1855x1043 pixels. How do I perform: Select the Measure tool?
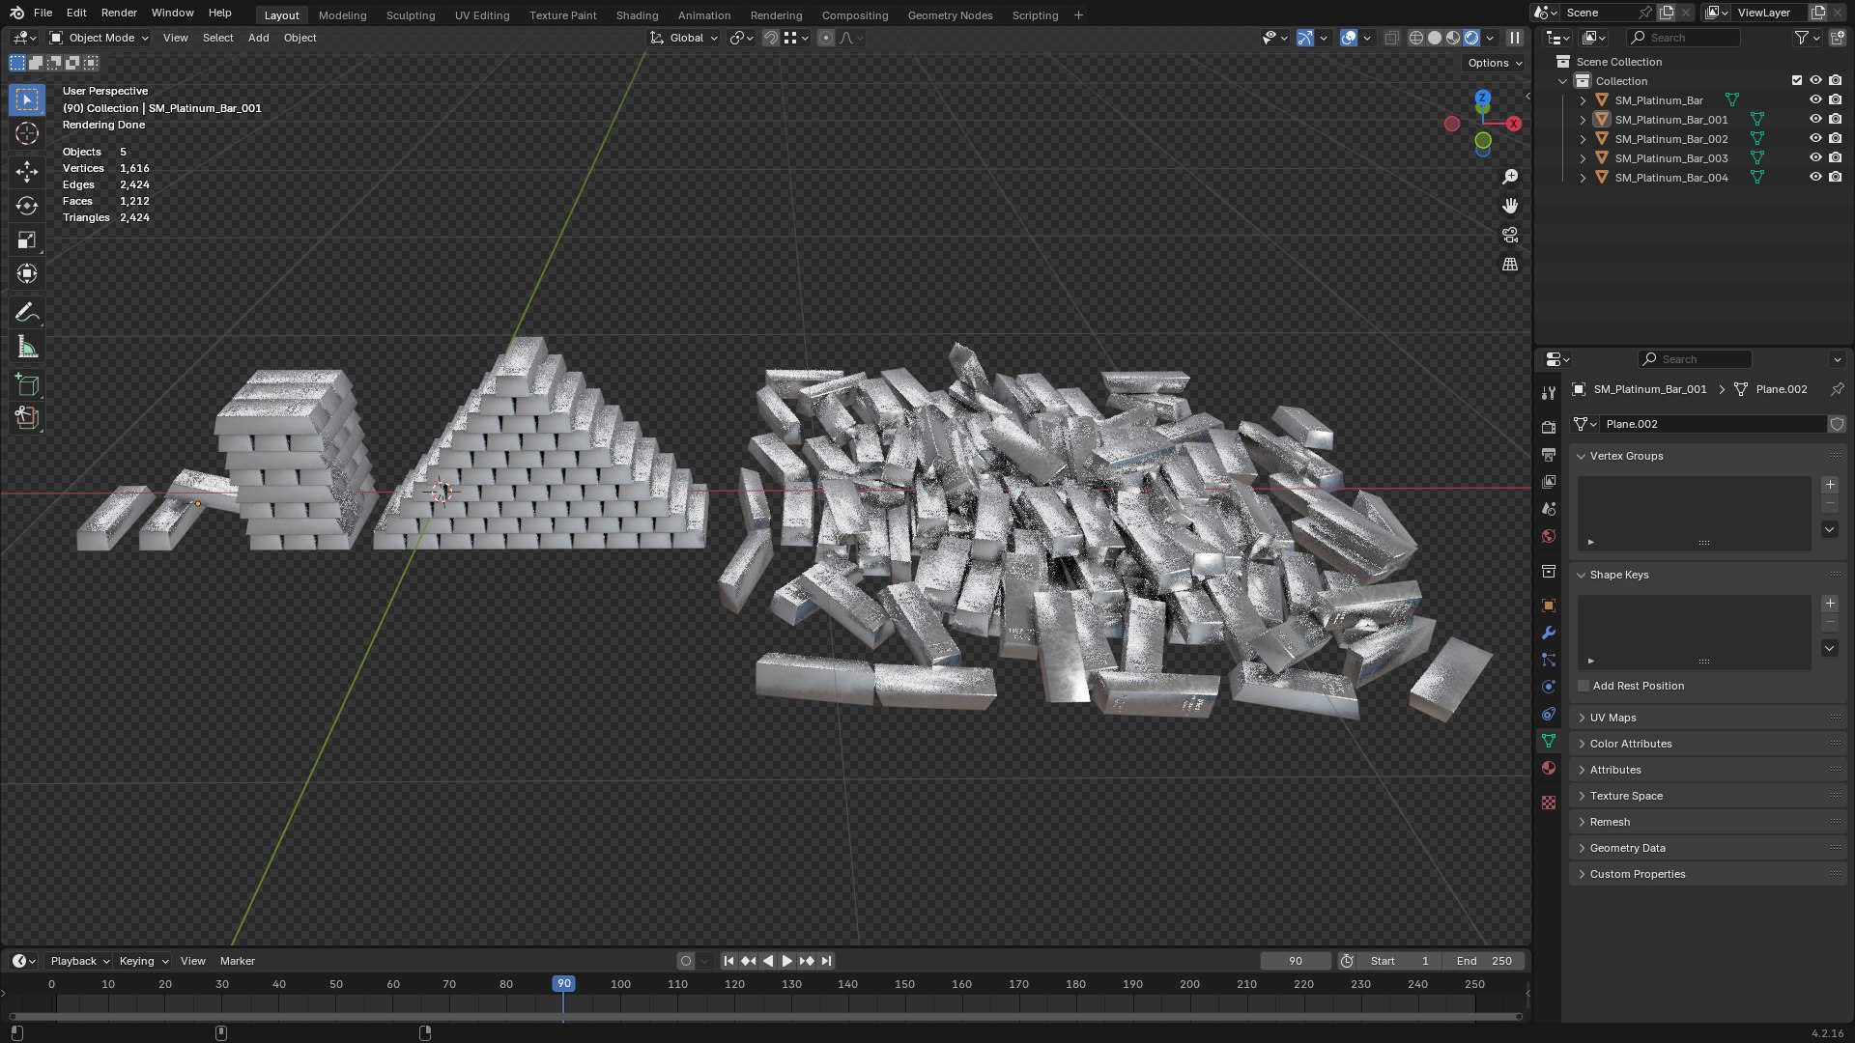coord(27,347)
